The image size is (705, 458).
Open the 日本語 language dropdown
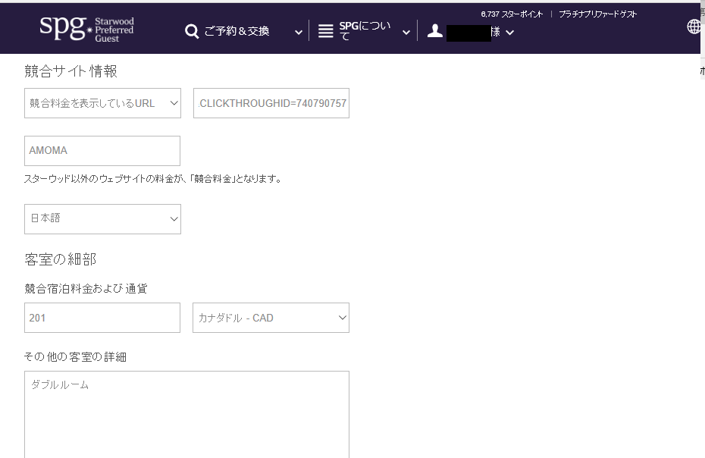tap(102, 219)
